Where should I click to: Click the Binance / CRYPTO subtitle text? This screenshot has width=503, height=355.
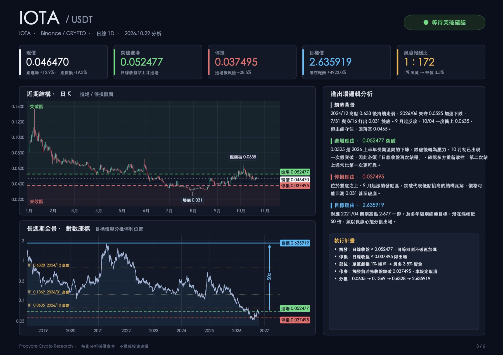[63, 33]
